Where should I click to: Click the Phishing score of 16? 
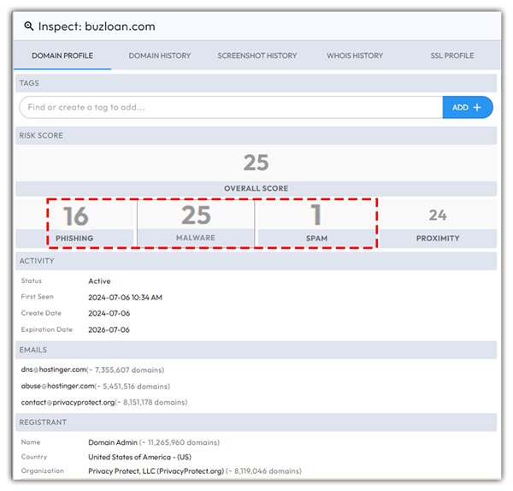click(x=76, y=216)
